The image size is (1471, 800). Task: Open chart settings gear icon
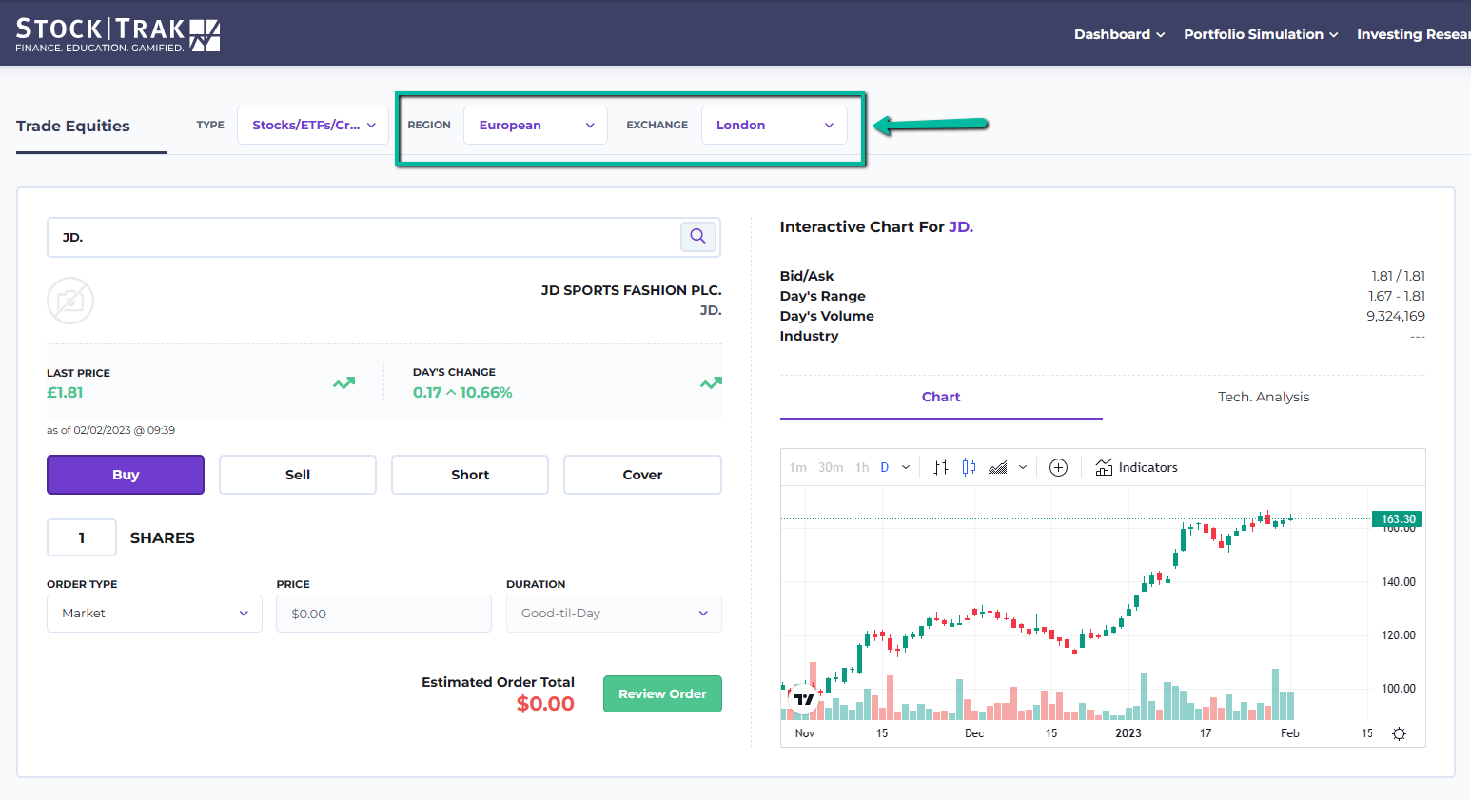click(x=1399, y=733)
